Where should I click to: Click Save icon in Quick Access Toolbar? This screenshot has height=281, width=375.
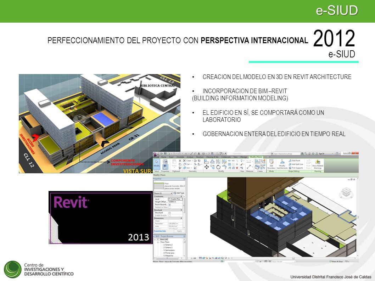[x=165, y=153]
